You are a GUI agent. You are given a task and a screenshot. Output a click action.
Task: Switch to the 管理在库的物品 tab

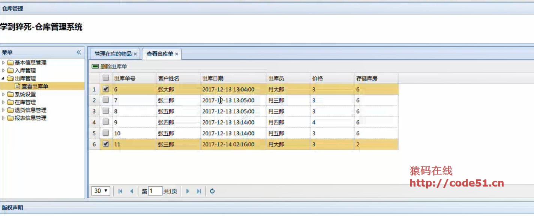click(x=113, y=54)
